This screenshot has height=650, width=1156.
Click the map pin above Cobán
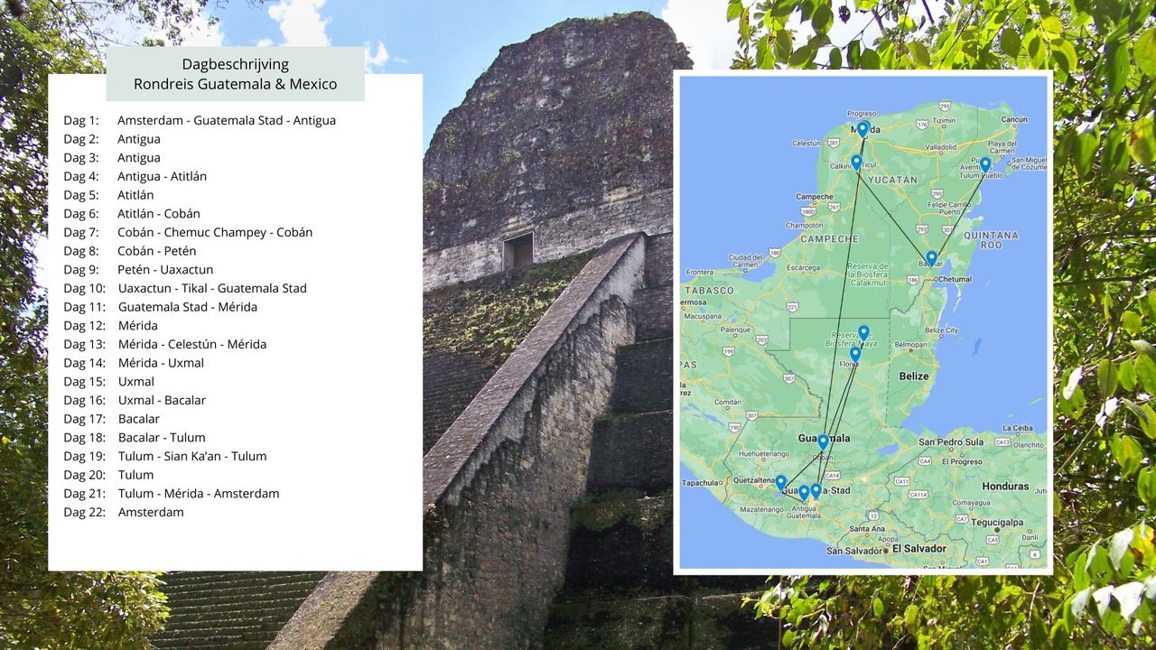point(823,442)
